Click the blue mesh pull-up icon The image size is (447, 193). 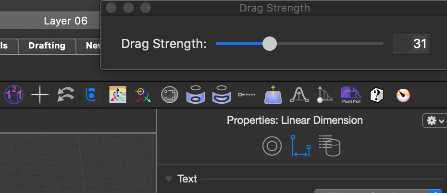click(273, 95)
